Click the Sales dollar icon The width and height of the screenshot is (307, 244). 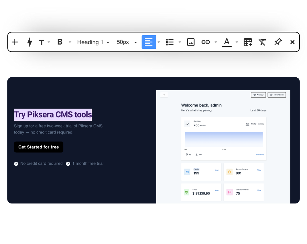tap(187, 192)
